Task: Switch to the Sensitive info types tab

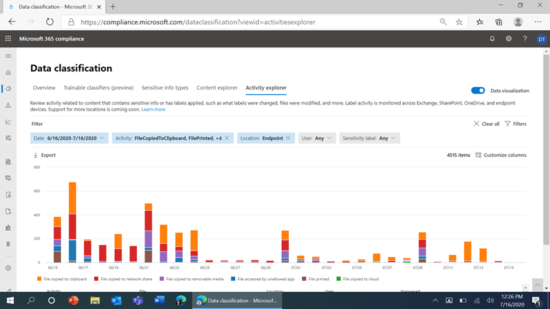Action: pos(165,88)
